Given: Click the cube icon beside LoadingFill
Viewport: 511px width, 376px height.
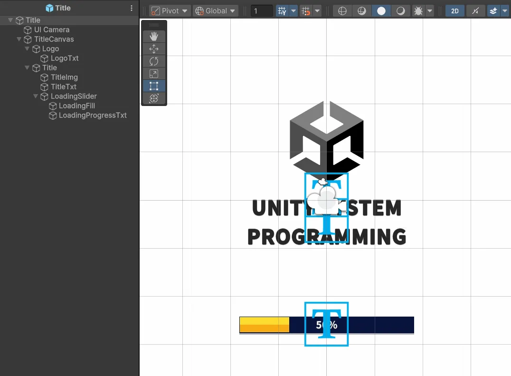Looking at the screenshot, I should (52, 106).
